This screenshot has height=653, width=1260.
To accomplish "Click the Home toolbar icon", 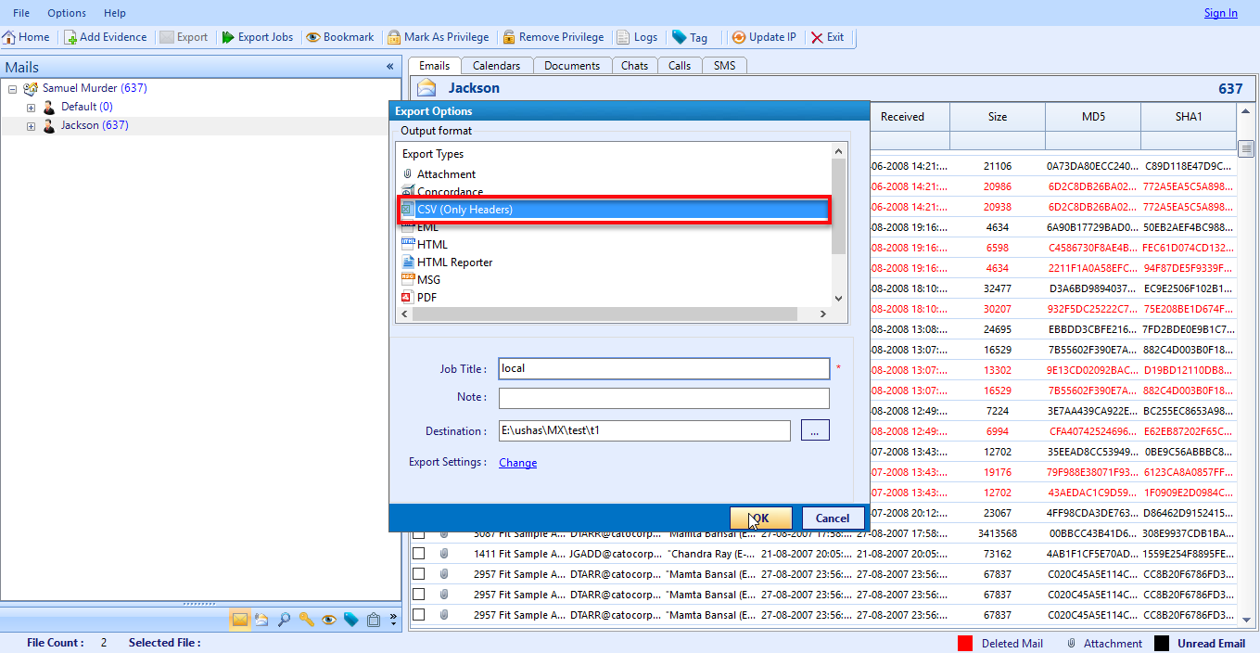I will [x=9, y=37].
